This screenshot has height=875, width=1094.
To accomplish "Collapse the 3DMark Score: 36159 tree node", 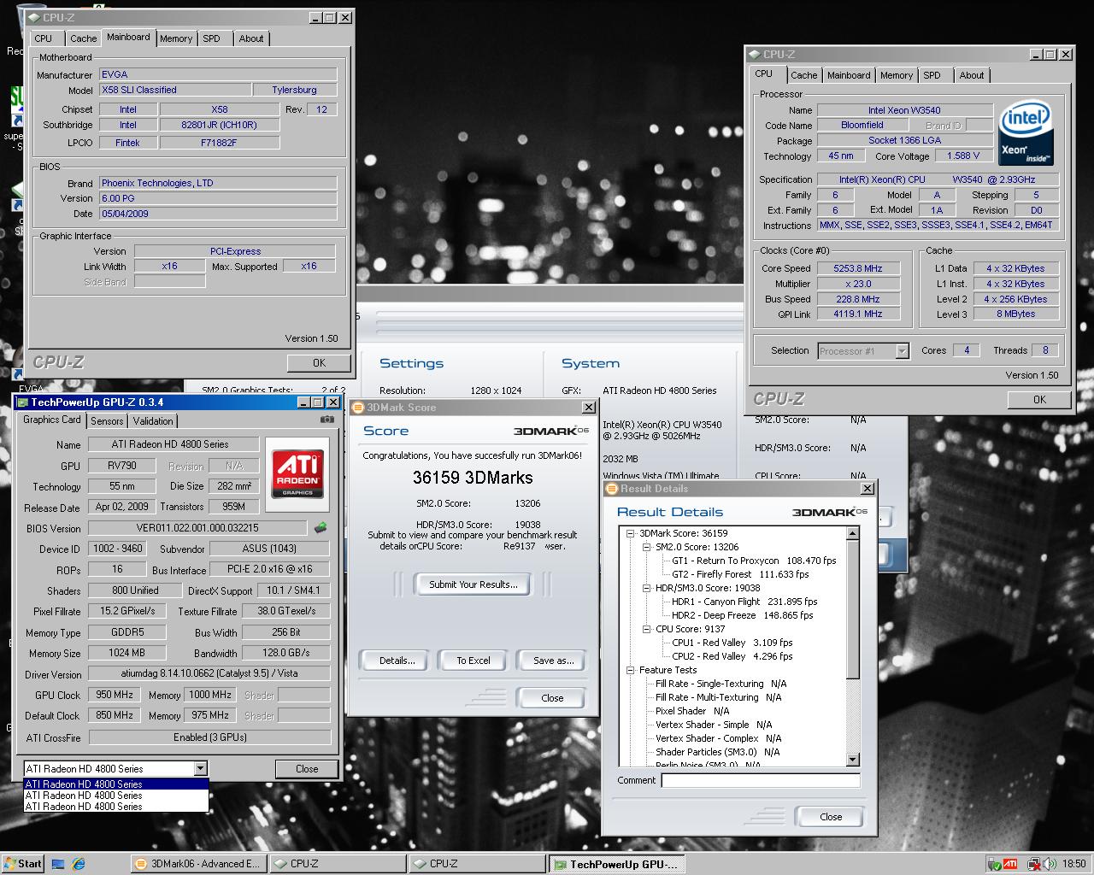I will [631, 533].
